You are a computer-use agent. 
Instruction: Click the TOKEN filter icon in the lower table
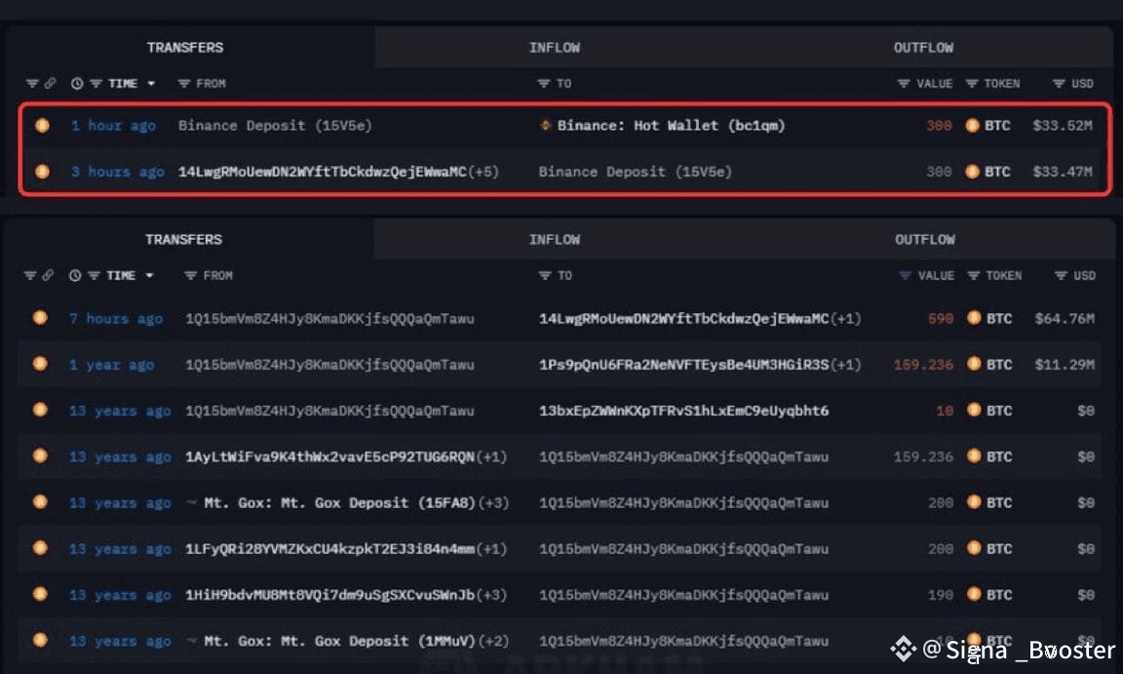coord(973,275)
